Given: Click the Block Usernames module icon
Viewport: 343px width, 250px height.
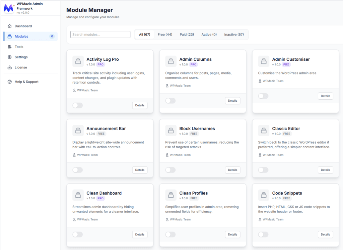Looking at the screenshot, I should click(171, 130).
